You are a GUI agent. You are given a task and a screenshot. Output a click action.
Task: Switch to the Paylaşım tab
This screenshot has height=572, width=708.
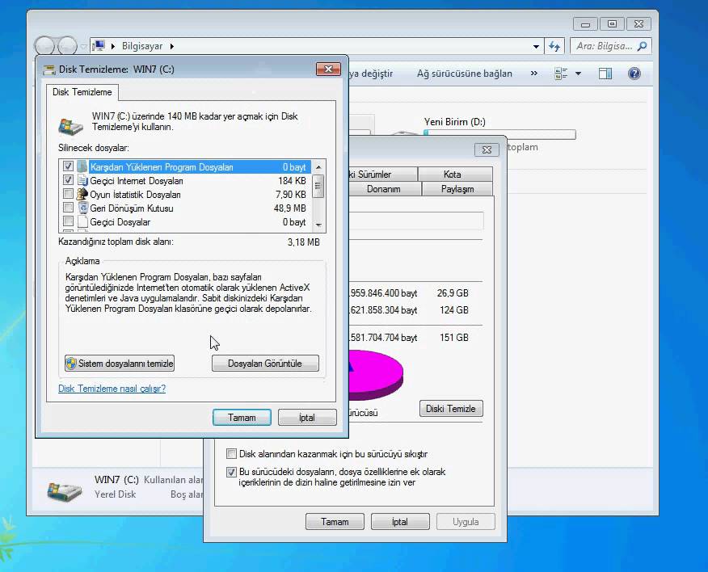(457, 189)
